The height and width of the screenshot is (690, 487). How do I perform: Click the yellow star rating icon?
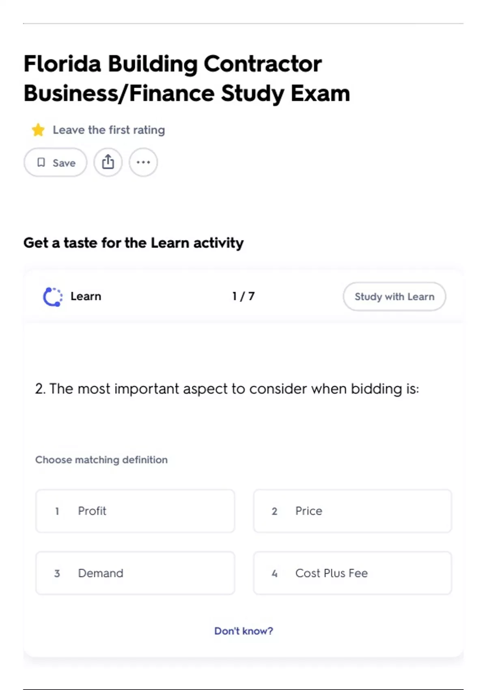(38, 130)
